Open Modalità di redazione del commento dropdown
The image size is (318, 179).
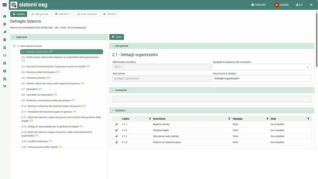[262, 67]
